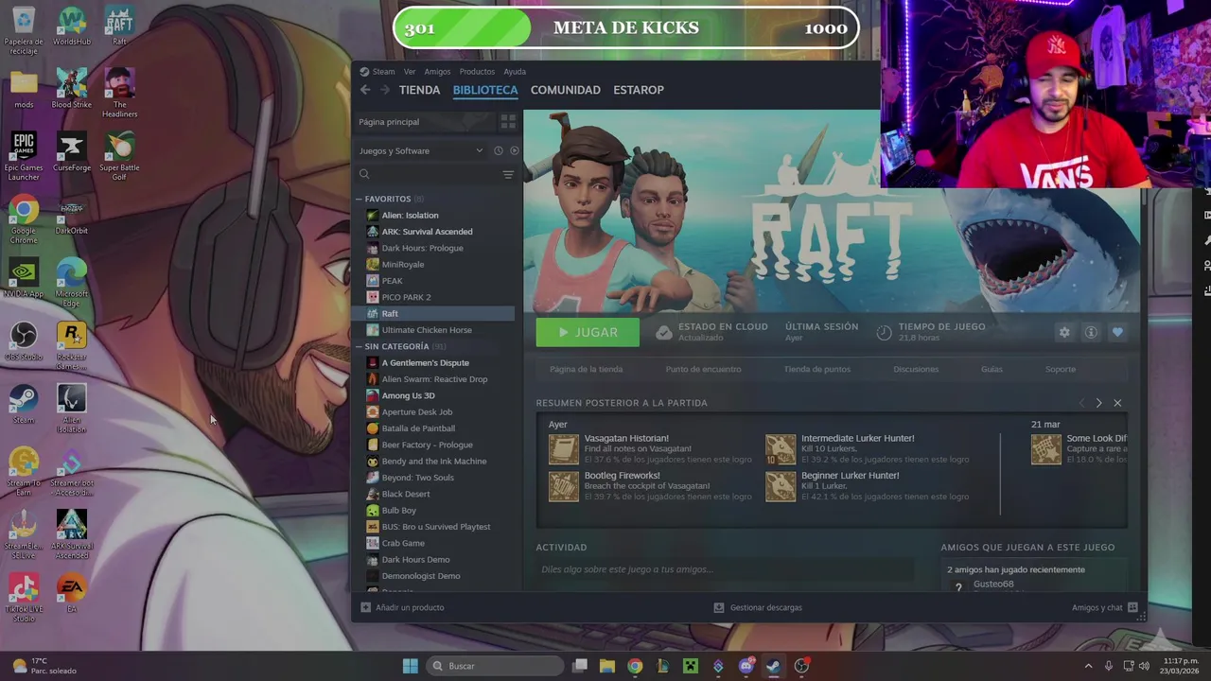
Task: Open TikTok LIVE Studio desktop icon
Action: pyautogui.click(x=24, y=598)
